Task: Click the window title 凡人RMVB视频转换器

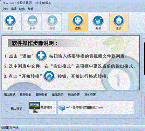Action: [x=17, y=3]
